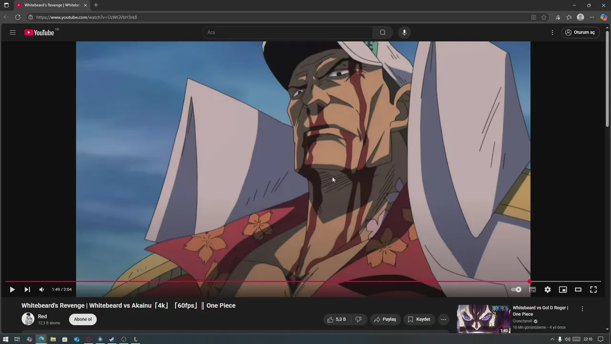Open browser apps icon in address bar
Viewport: 611px width, 344px height.
[x=534, y=17]
